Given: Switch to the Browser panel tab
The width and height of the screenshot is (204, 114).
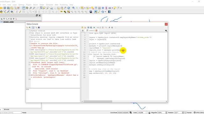Looking at the screenshot, I should point(6,110).
